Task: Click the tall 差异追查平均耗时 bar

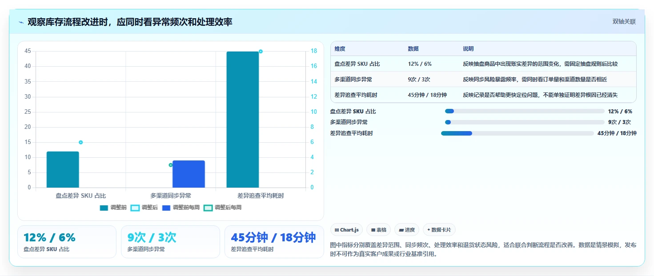Action: click(x=242, y=120)
